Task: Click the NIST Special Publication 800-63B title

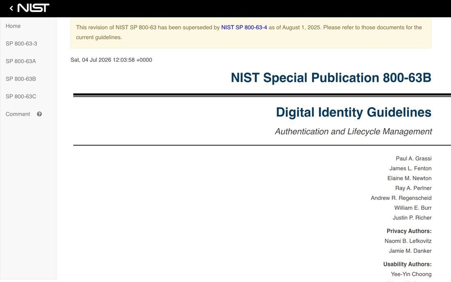Action: click(x=331, y=78)
